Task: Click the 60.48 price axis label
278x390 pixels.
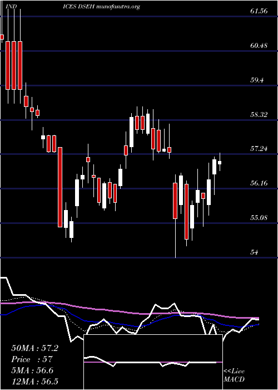Action: [x=259, y=46]
